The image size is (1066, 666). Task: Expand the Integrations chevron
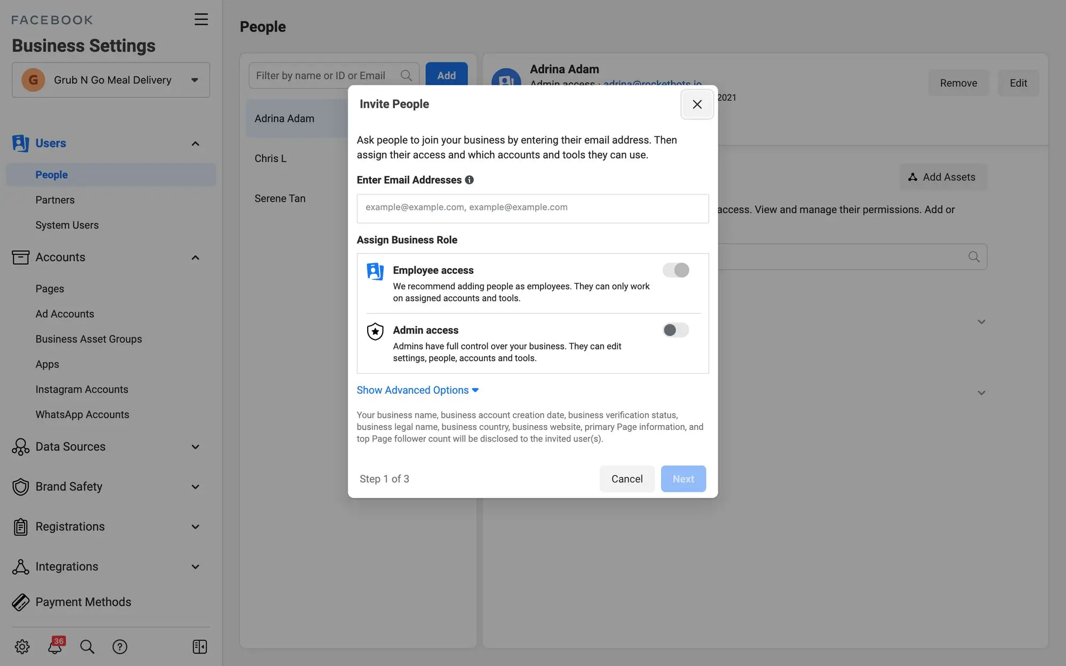tap(195, 567)
